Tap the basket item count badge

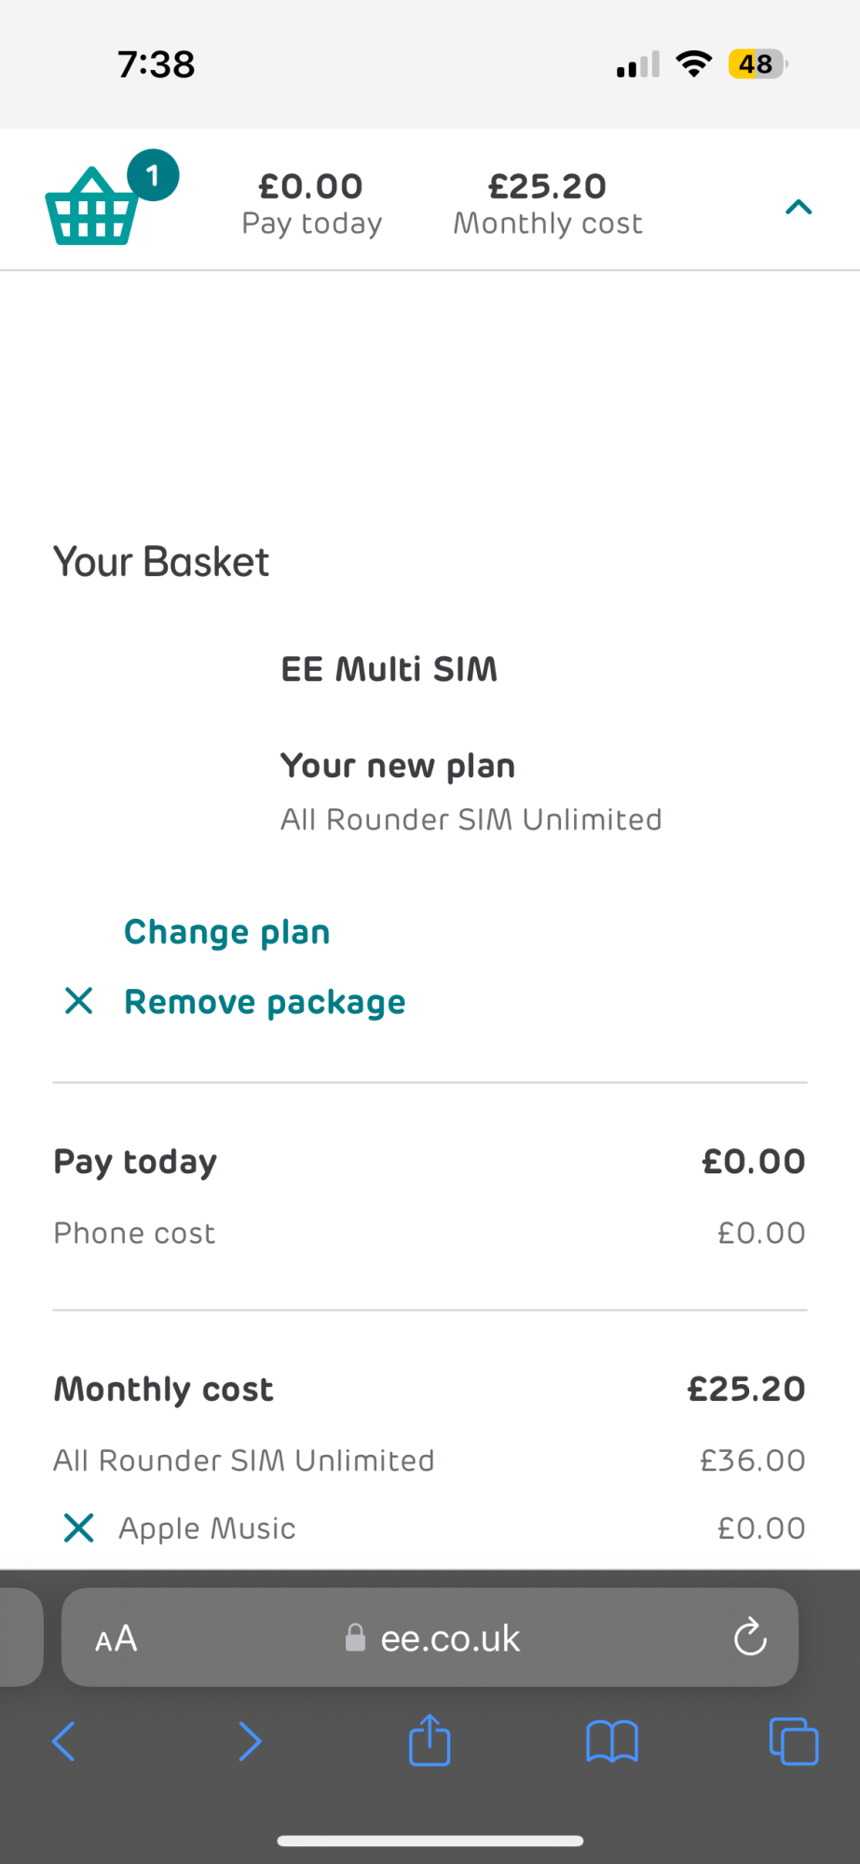[x=153, y=175]
